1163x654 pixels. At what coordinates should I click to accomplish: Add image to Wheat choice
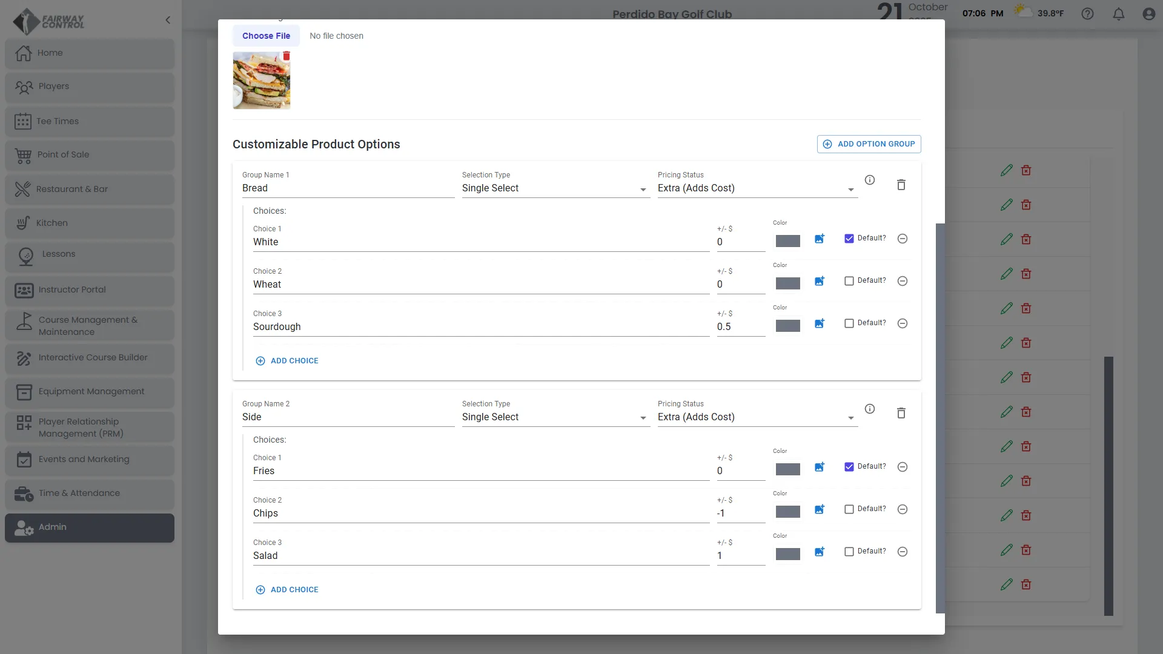click(820, 281)
